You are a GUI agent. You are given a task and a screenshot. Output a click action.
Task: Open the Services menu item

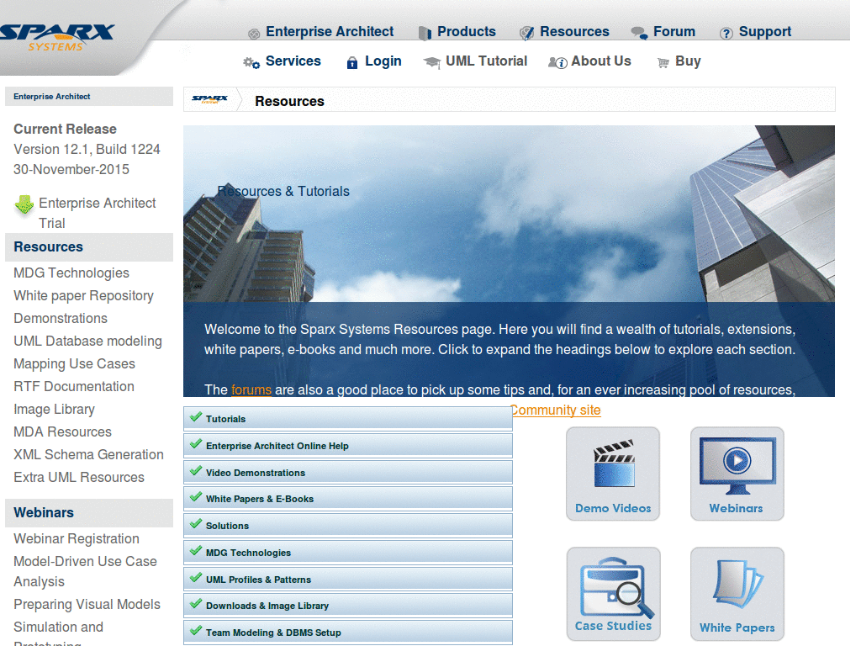(293, 61)
